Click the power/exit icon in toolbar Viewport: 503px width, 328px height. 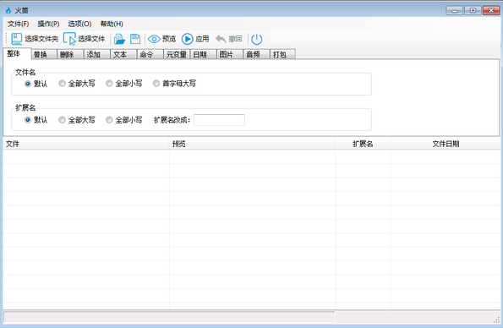pos(257,39)
